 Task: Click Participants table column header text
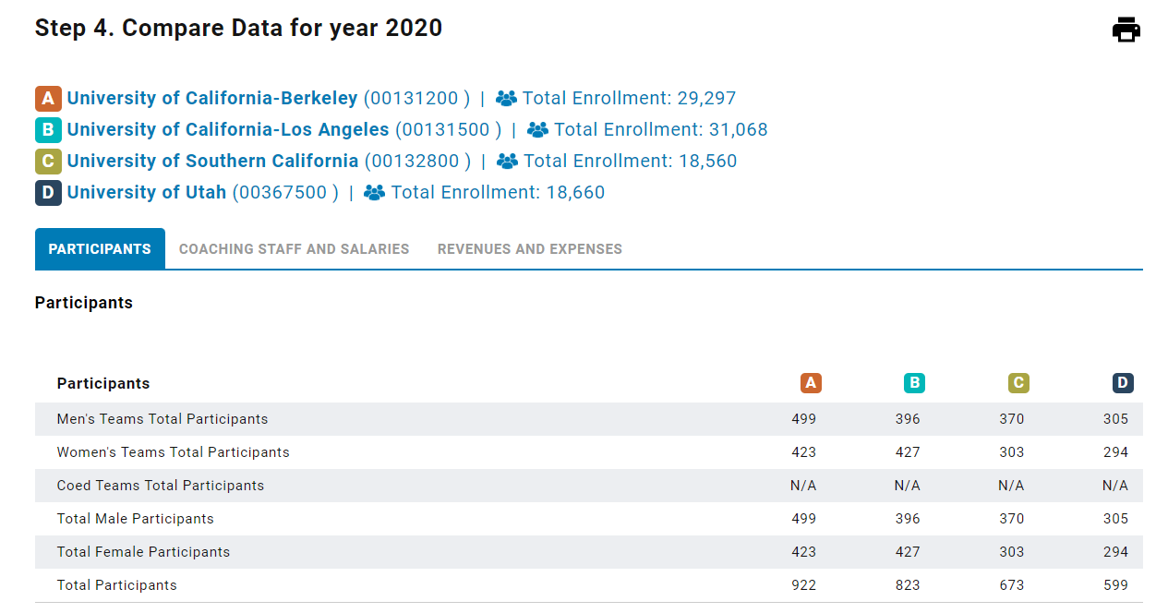103,383
